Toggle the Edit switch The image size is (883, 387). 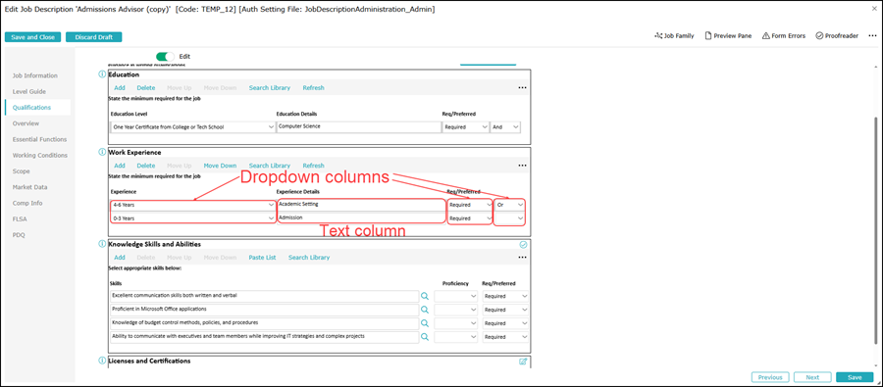coord(166,57)
